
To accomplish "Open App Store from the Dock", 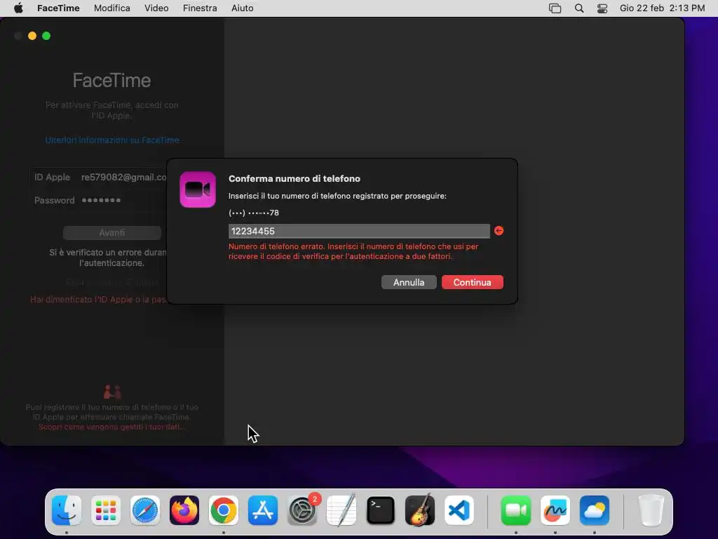I will [263, 510].
